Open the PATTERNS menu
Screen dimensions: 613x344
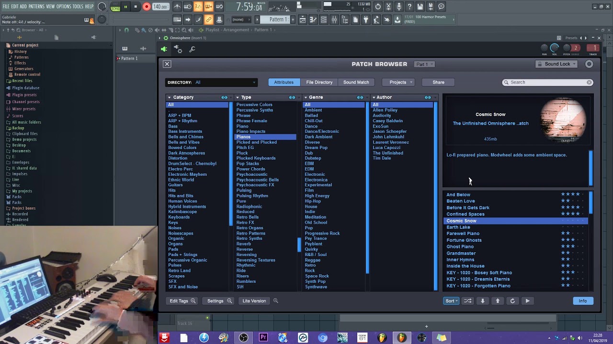pos(36,7)
